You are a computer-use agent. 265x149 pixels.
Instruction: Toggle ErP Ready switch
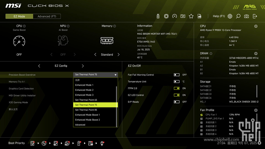[x=177, y=102]
